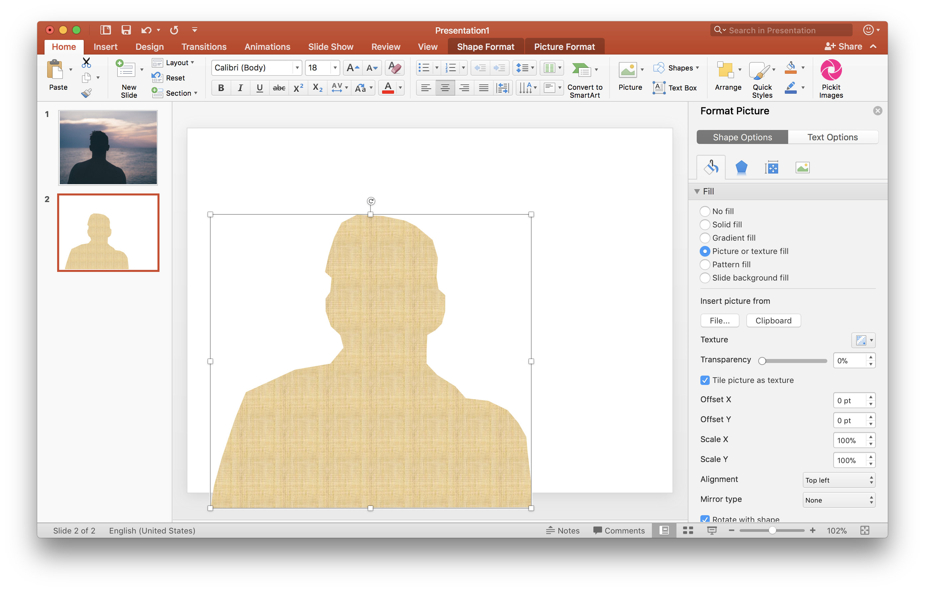The image size is (925, 591).
Task: Insert a Text Box
Action: tap(675, 88)
